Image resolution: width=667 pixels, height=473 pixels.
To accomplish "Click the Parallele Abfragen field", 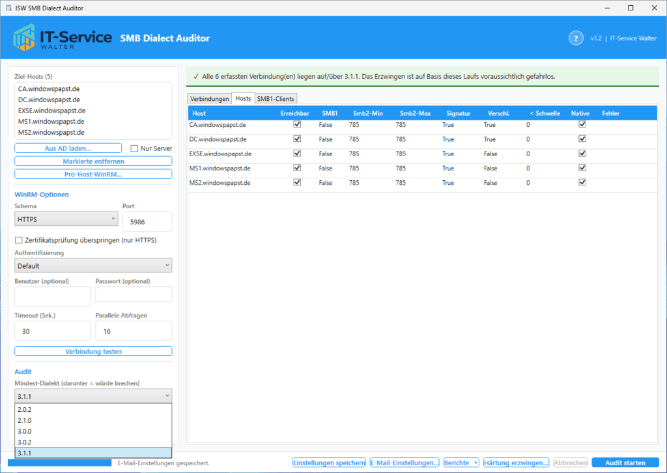I will pyautogui.click(x=134, y=331).
